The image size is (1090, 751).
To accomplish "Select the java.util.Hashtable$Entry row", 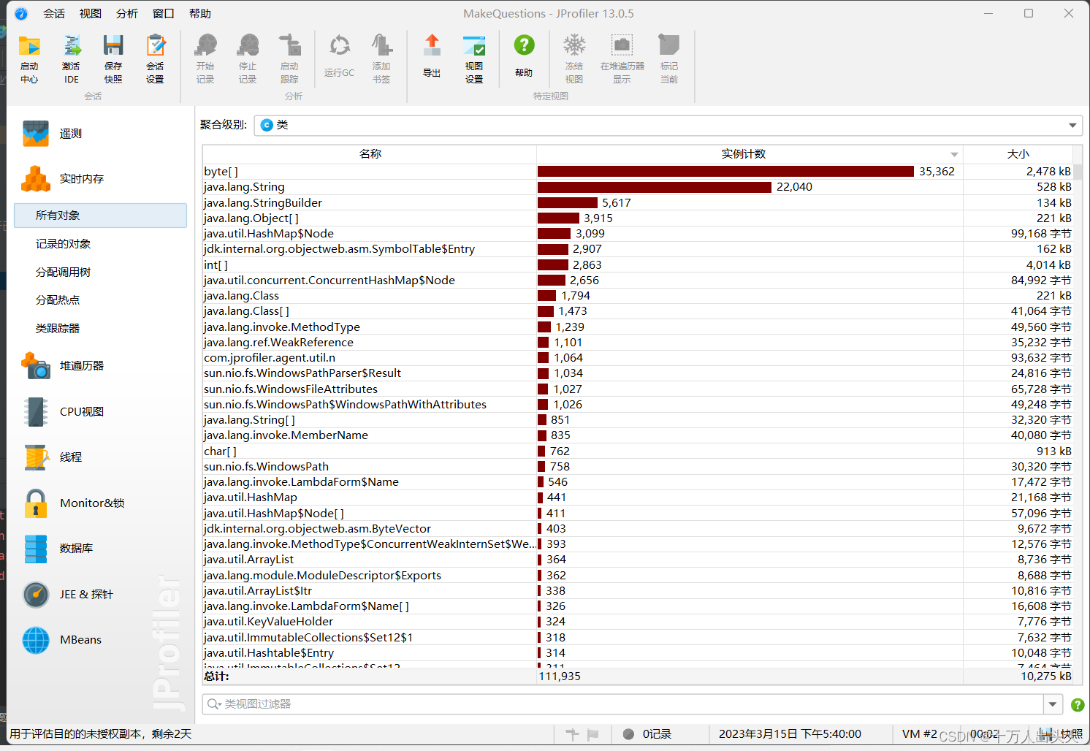I will [638, 653].
